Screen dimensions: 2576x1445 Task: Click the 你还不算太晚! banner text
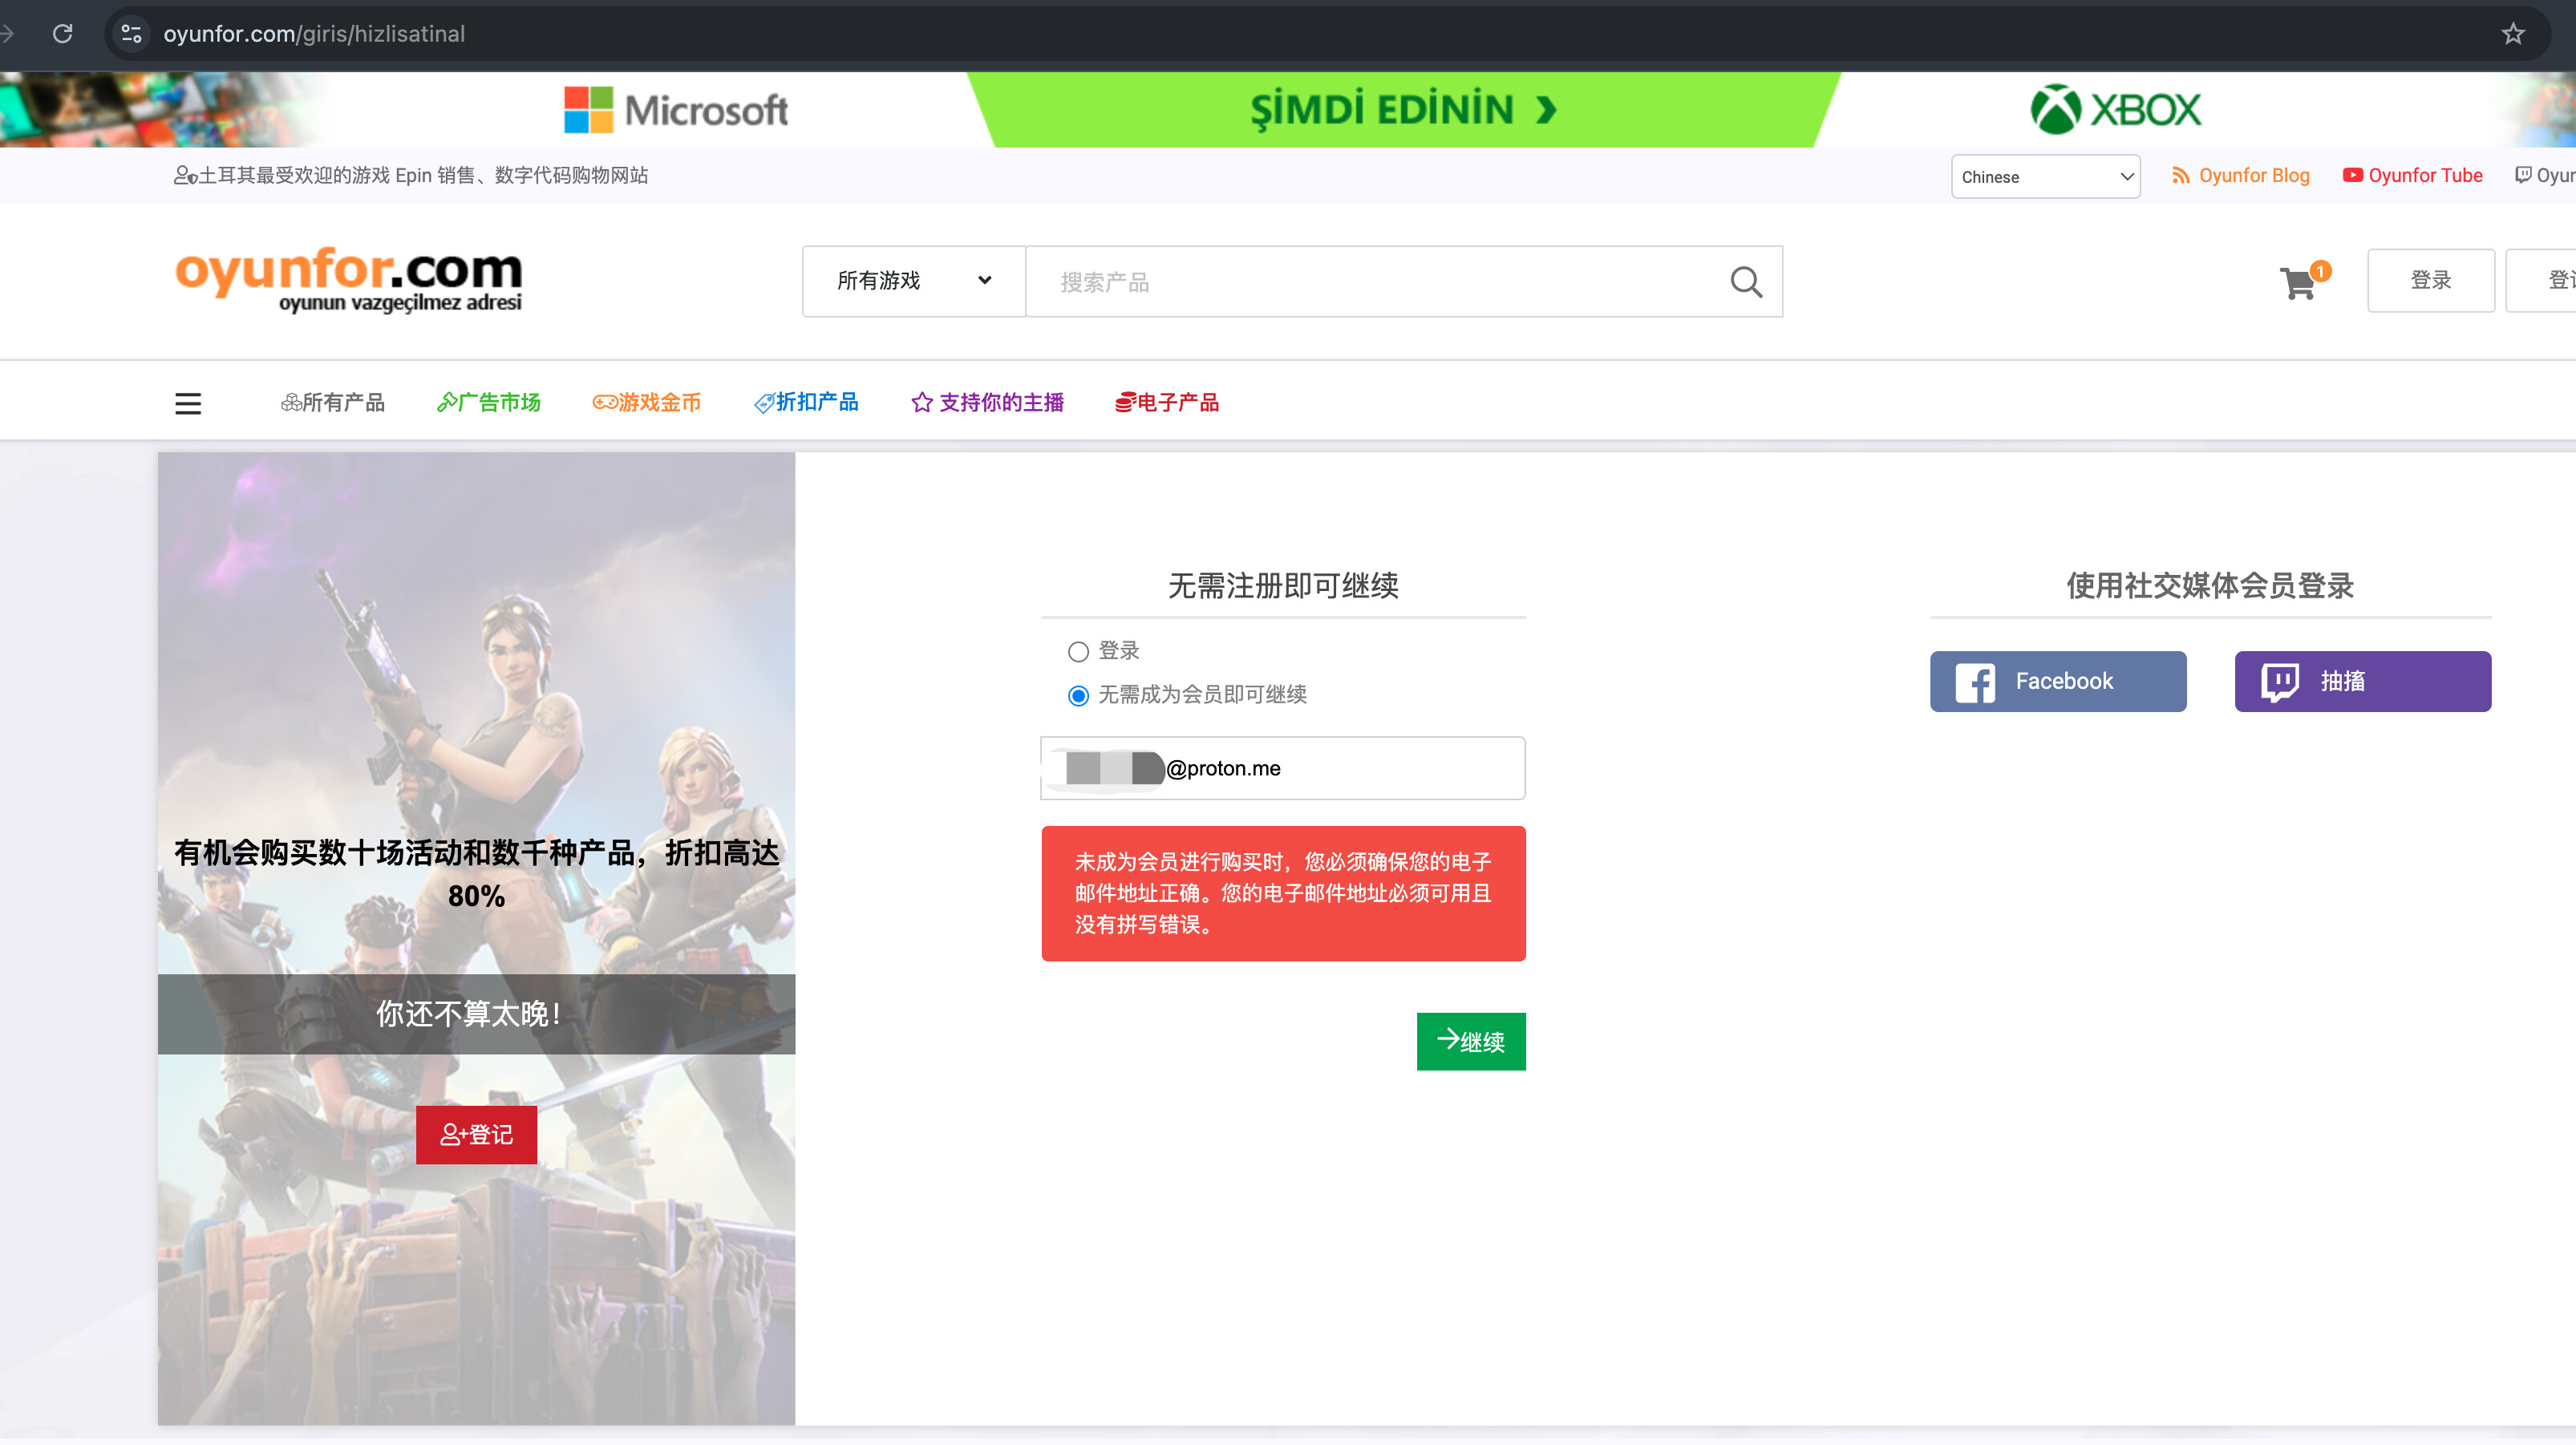click(x=469, y=1014)
